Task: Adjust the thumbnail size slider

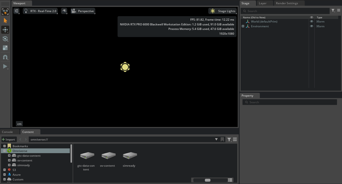Action: coord(208,180)
